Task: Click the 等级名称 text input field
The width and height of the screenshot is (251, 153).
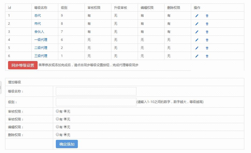Action: tap(96, 91)
